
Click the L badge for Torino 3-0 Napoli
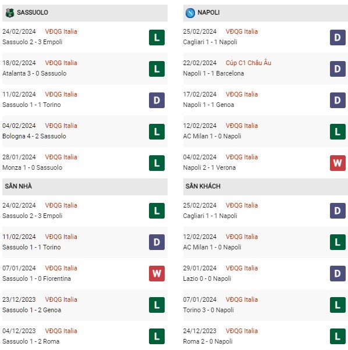[x=338, y=305]
